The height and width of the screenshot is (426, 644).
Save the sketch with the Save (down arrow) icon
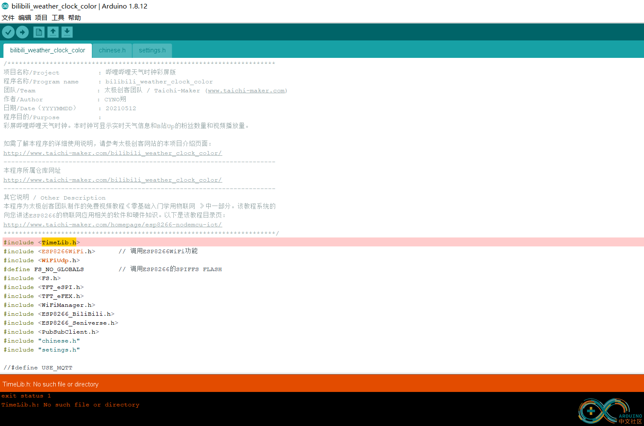67,32
